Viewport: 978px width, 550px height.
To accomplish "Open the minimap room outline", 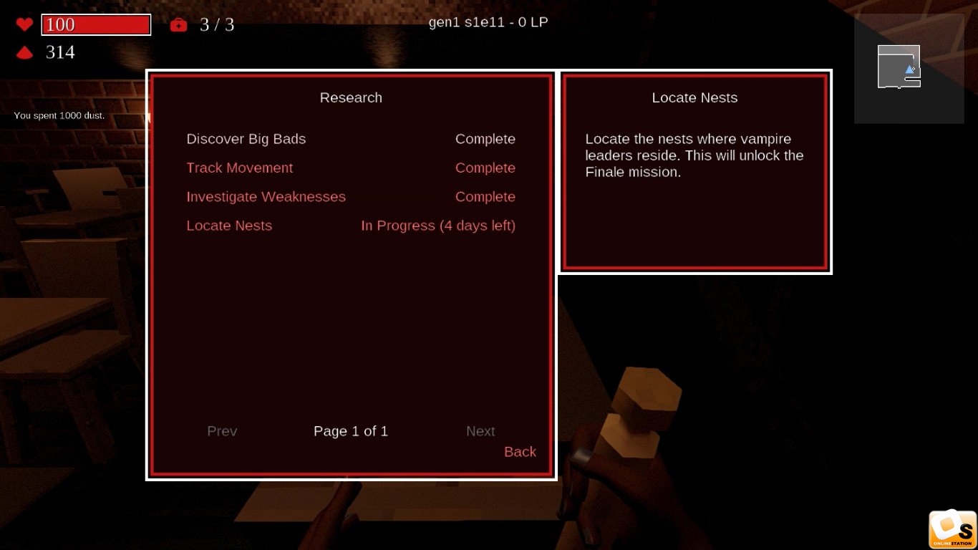I will [x=898, y=67].
